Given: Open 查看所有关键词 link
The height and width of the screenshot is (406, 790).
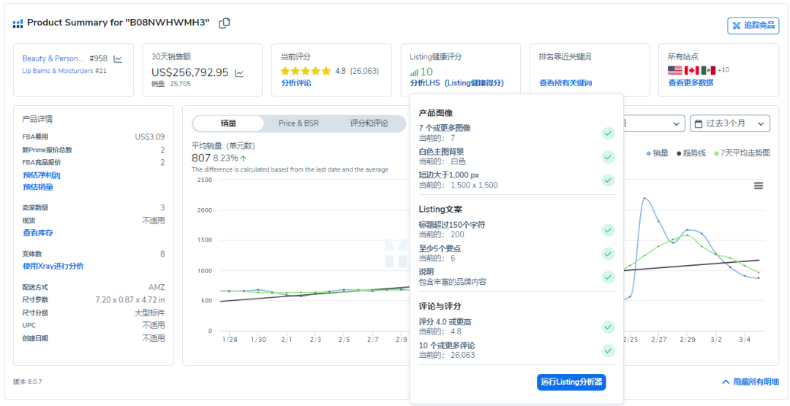Looking at the screenshot, I should click(565, 83).
